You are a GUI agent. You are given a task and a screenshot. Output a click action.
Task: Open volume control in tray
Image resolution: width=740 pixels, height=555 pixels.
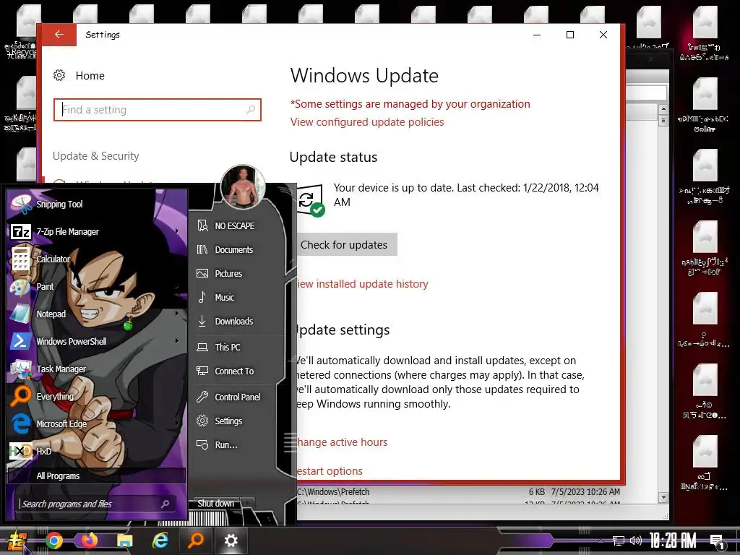636,541
